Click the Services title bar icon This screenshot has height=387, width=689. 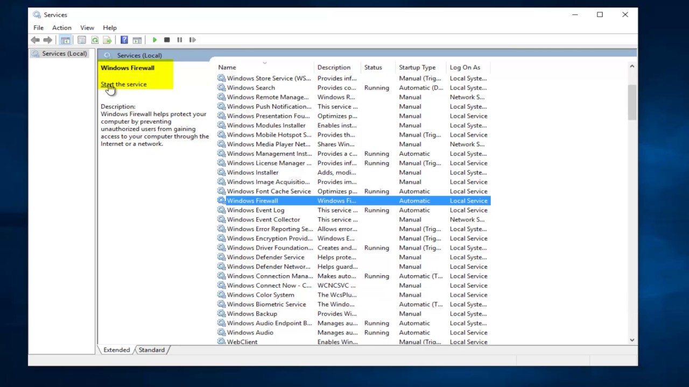click(37, 15)
